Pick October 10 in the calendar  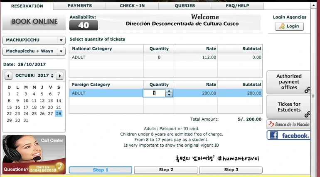(26, 101)
